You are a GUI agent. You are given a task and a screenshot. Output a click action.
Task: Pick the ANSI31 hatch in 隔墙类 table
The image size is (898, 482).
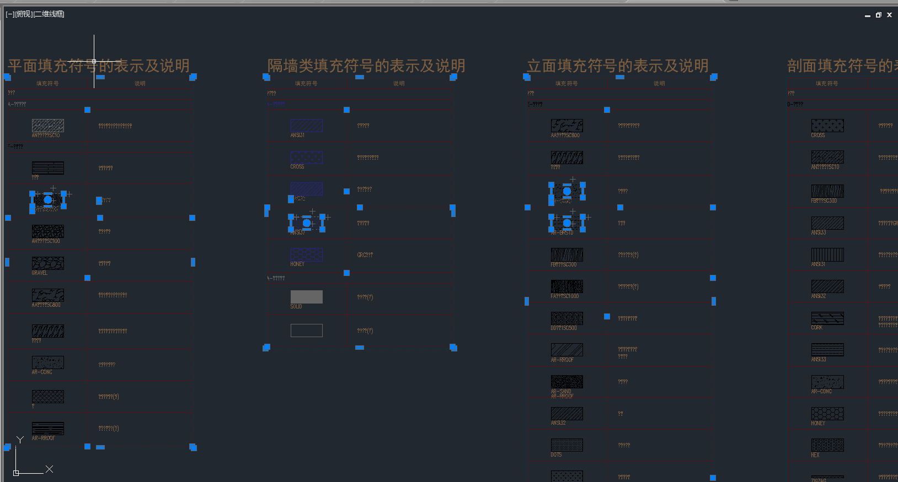(x=307, y=126)
